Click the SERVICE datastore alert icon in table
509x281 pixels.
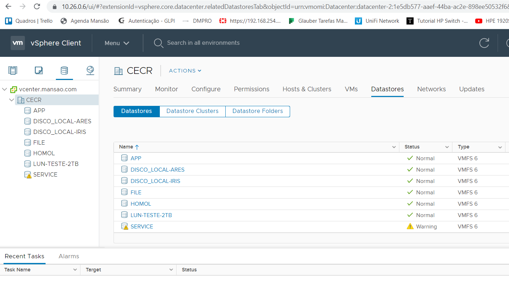coord(125,227)
